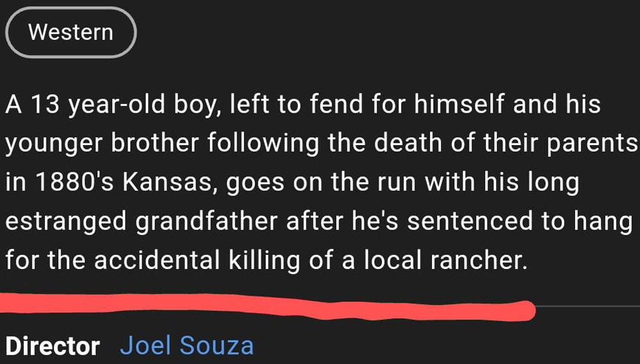Tap the Western genre chip

coord(71,32)
